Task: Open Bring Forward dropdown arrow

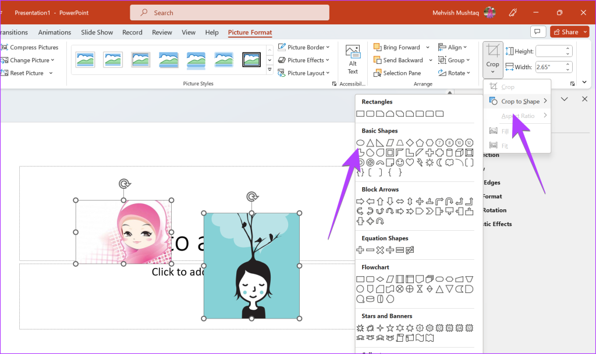Action: [x=428, y=48]
